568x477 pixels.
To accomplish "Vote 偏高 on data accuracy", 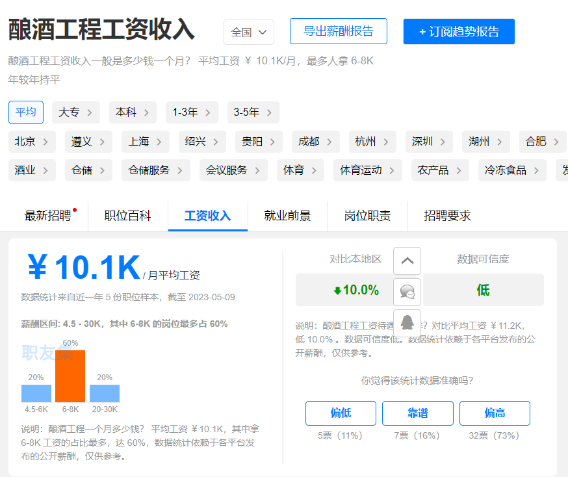I will (x=495, y=413).
